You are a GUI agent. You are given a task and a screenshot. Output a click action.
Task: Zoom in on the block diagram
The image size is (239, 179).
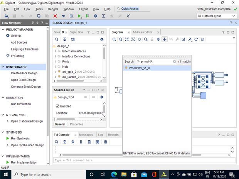tap(114, 39)
